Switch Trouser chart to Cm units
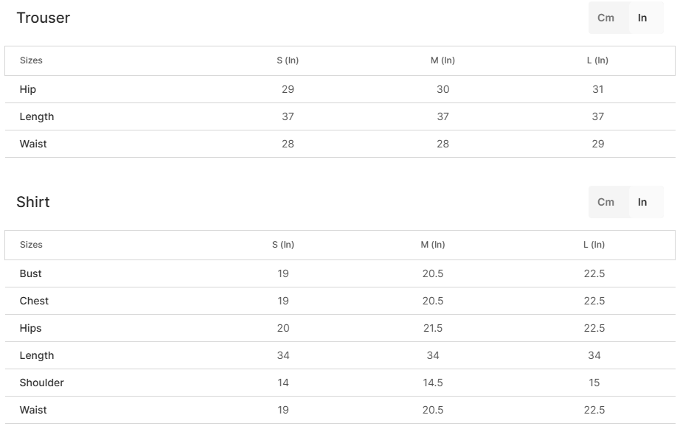The width and height of the screenshot is (680, 429). [606, 18]
